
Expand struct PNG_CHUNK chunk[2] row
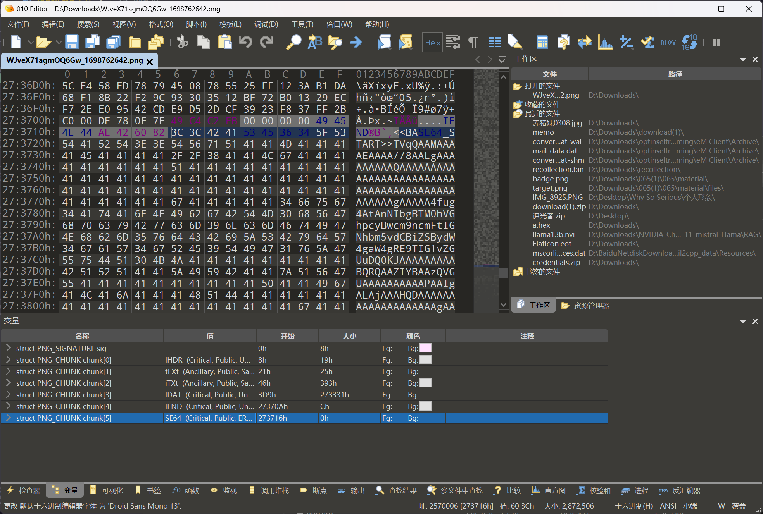pyautogui.click(x=8, y=383)
